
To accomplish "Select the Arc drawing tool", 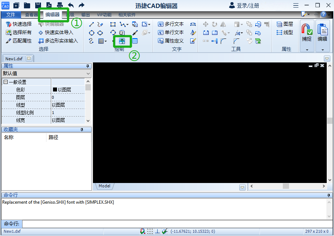I will (x=113, y=33).
